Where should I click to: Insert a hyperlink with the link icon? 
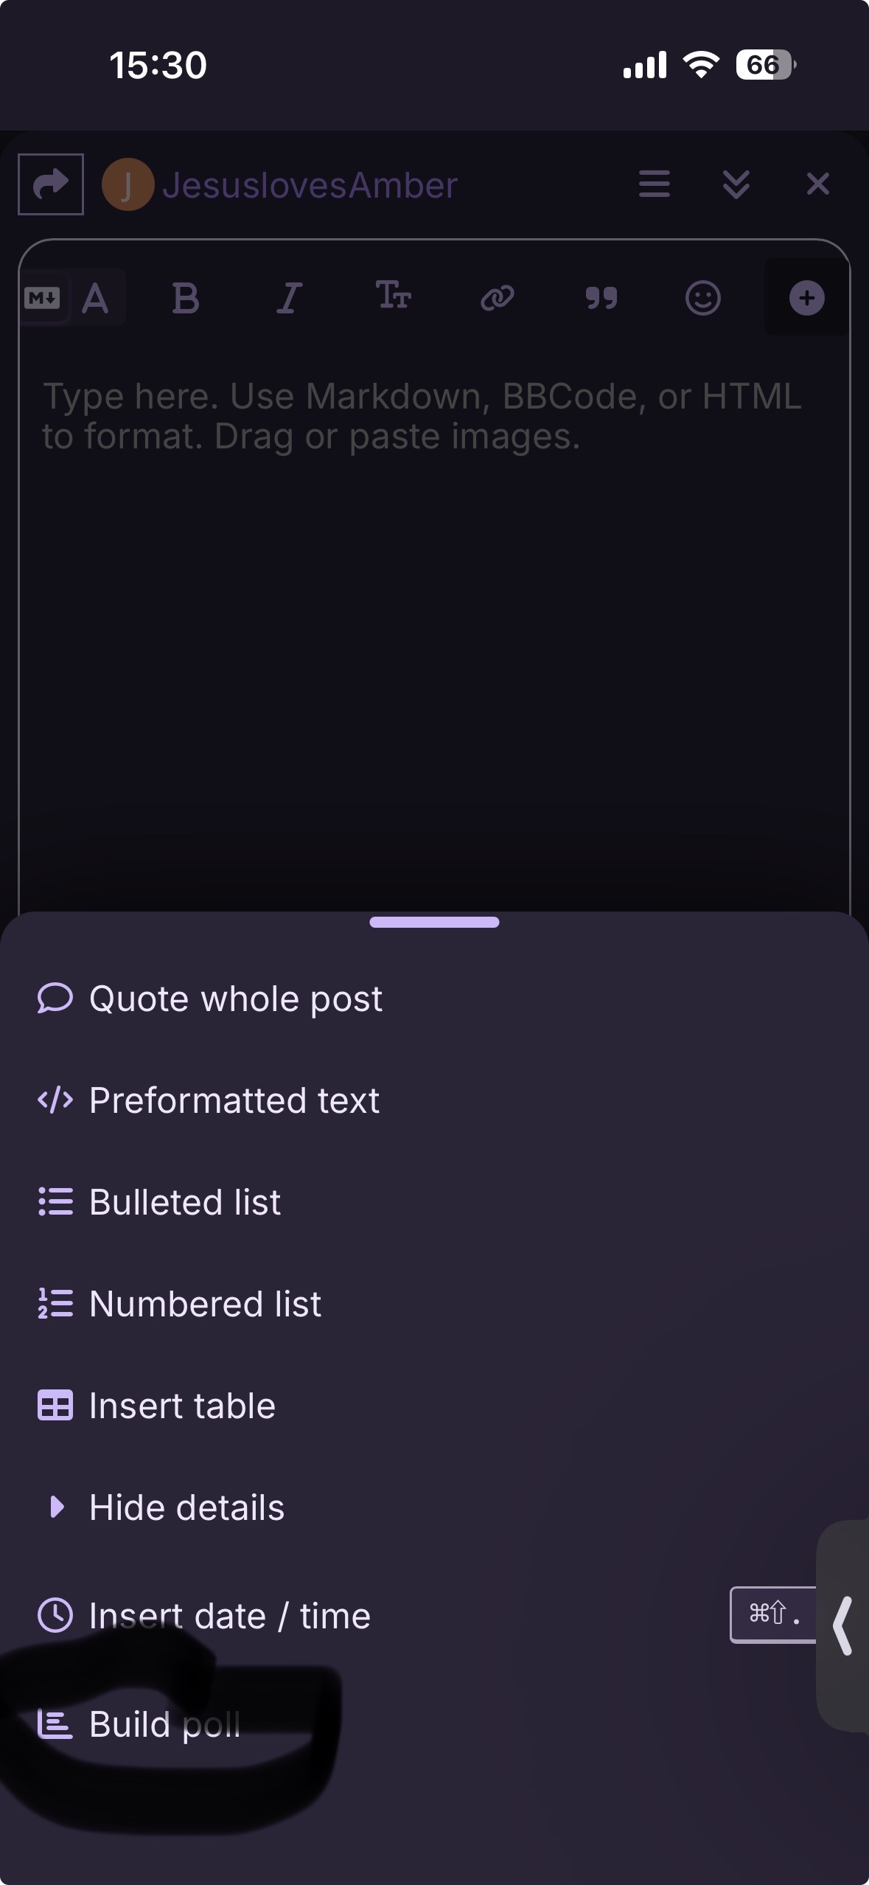point(498,298)
